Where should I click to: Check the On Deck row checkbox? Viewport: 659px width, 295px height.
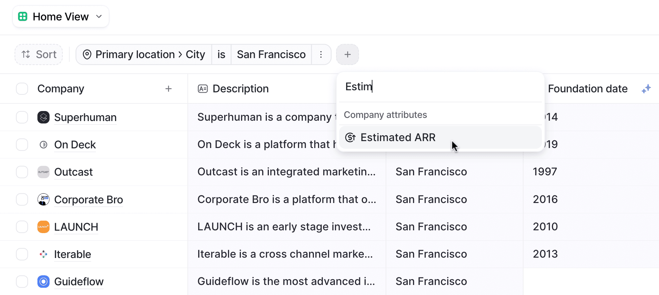(22, 145)
